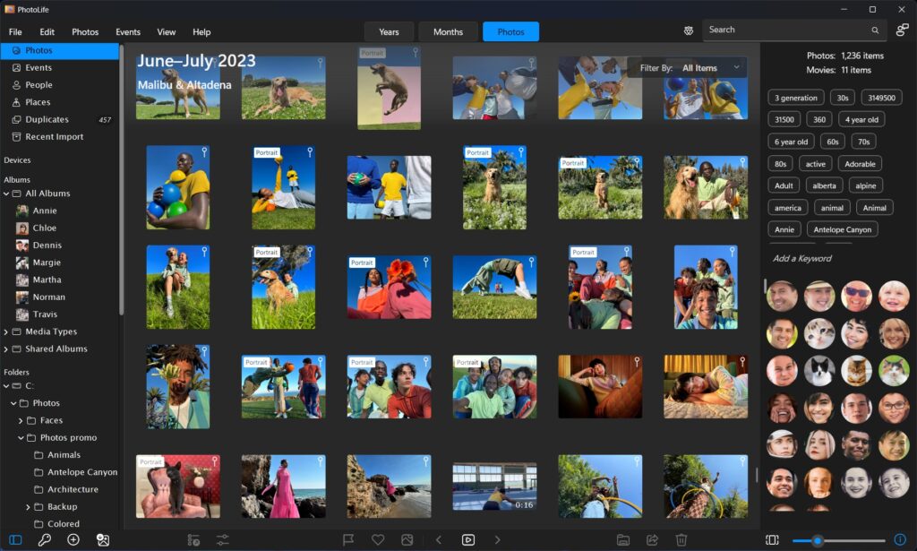Screen dimensions: 917x551
Task: Go to previous item arrow
Action: [439, 540]
